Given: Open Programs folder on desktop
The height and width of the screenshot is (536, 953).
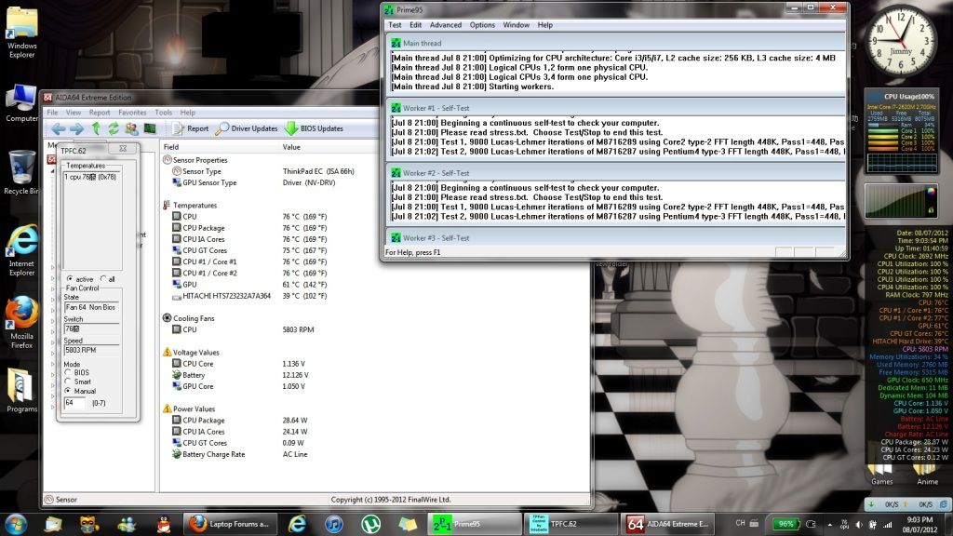Looking at the screenshot, I should [x=22, y=390].
